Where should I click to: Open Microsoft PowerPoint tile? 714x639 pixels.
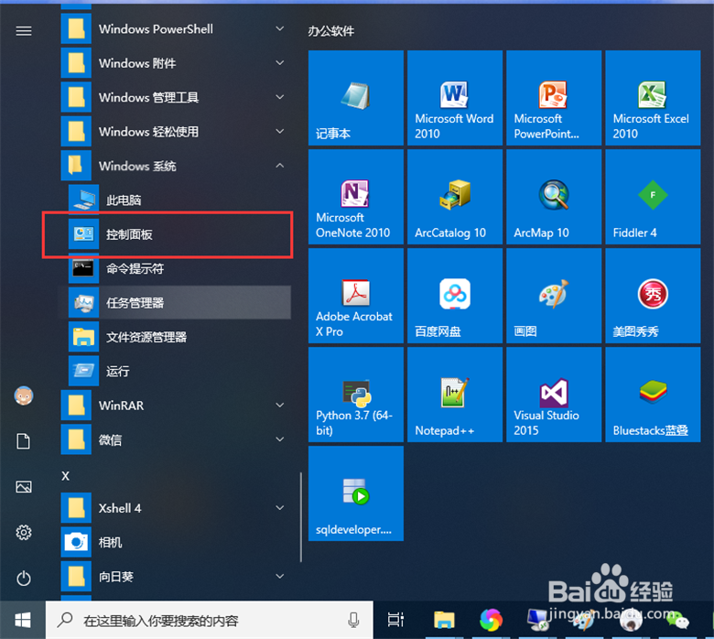coord(554,98)
